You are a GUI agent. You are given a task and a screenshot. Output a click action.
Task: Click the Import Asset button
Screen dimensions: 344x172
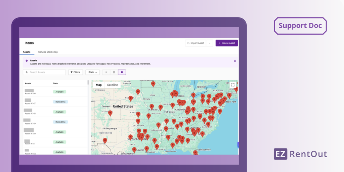(196, 43)
